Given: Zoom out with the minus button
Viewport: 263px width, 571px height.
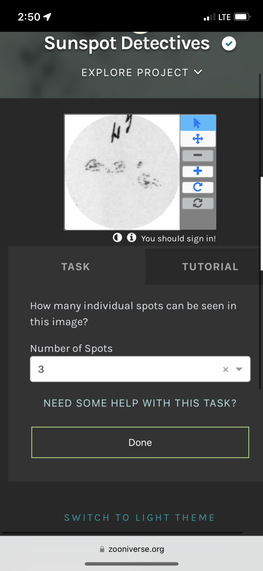Looking at the screenshot, I should (x=198, y=155).
